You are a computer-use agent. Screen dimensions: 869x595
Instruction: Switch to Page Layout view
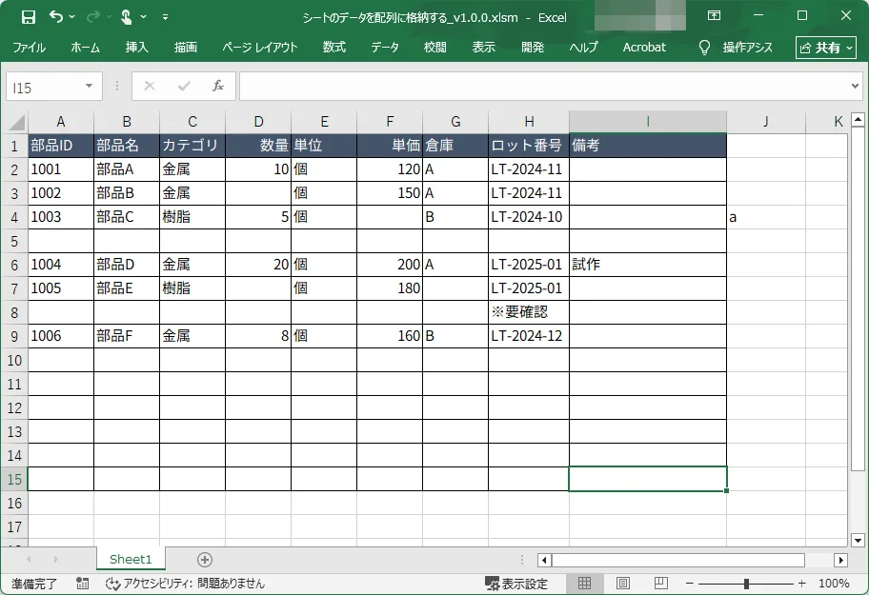pos(622,584)
